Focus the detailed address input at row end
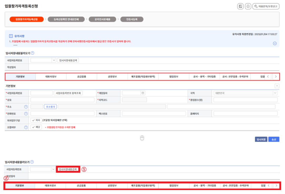 221,107
